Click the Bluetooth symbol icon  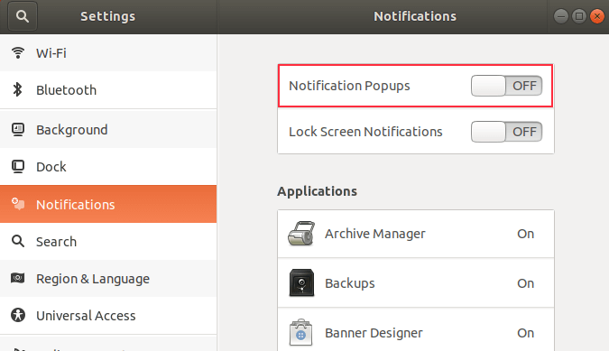(x=17, y=89)
